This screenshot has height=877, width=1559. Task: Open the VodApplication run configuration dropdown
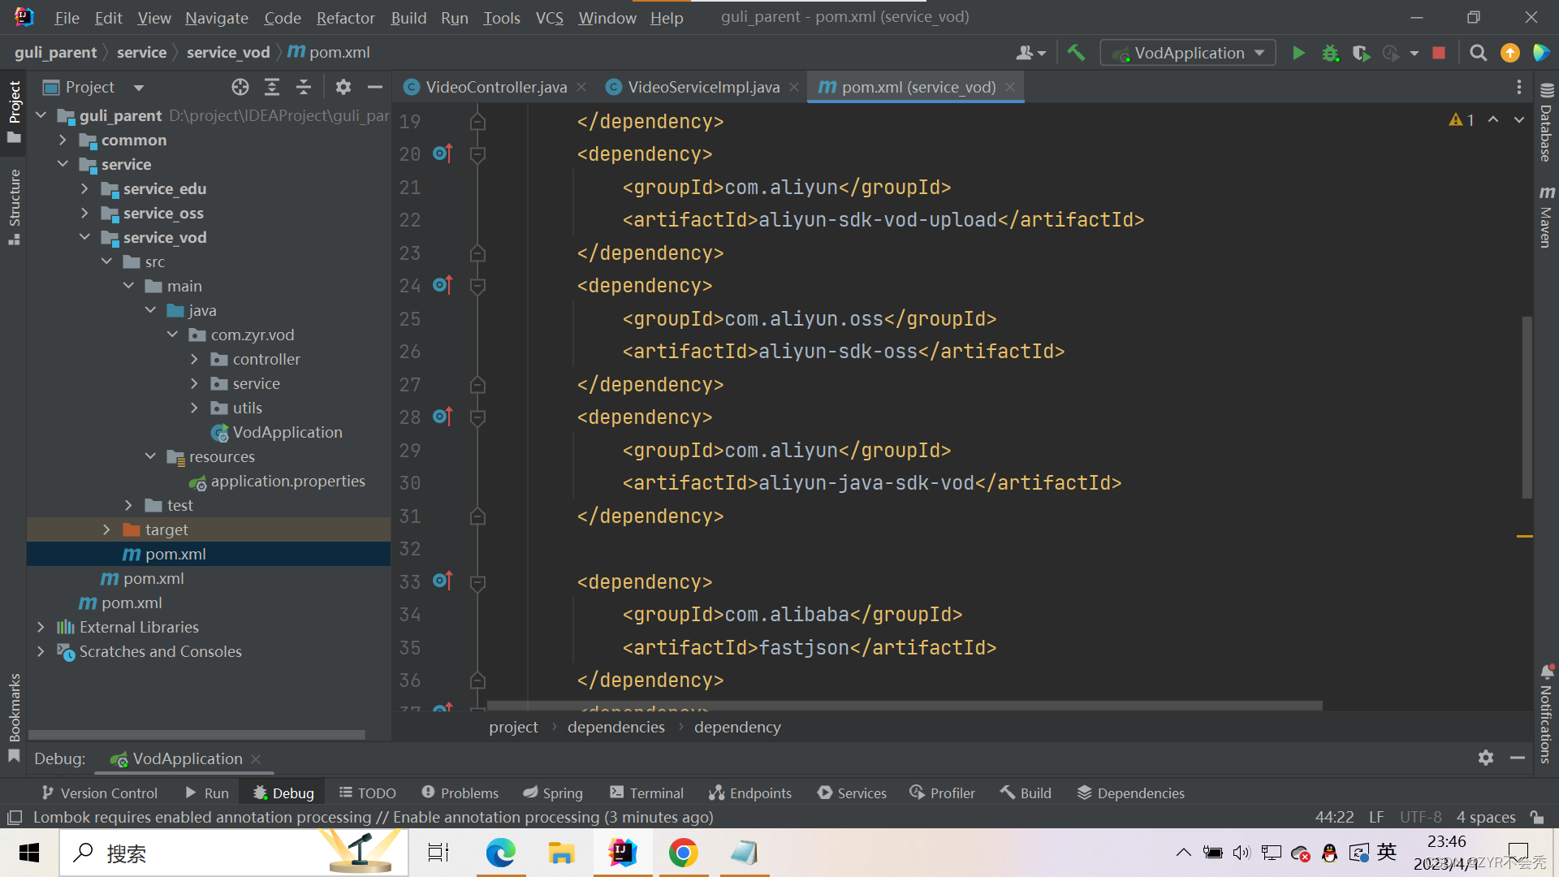1189,53
